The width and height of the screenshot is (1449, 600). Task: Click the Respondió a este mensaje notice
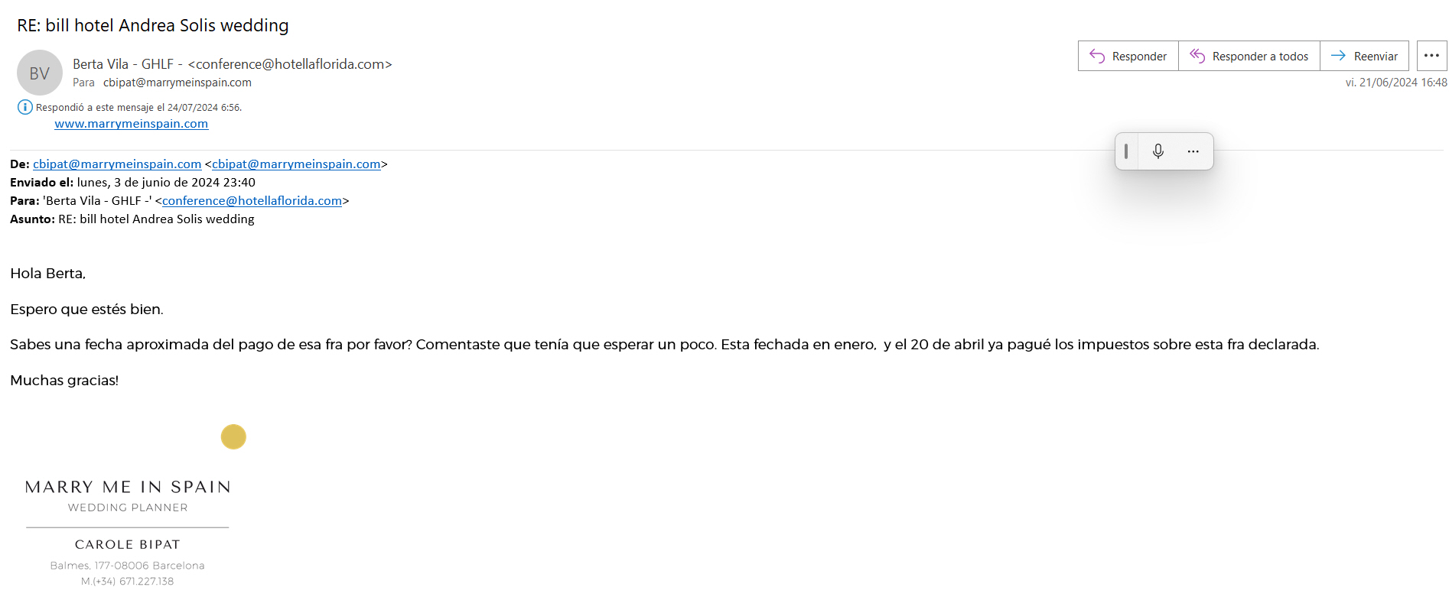[138, 108]
